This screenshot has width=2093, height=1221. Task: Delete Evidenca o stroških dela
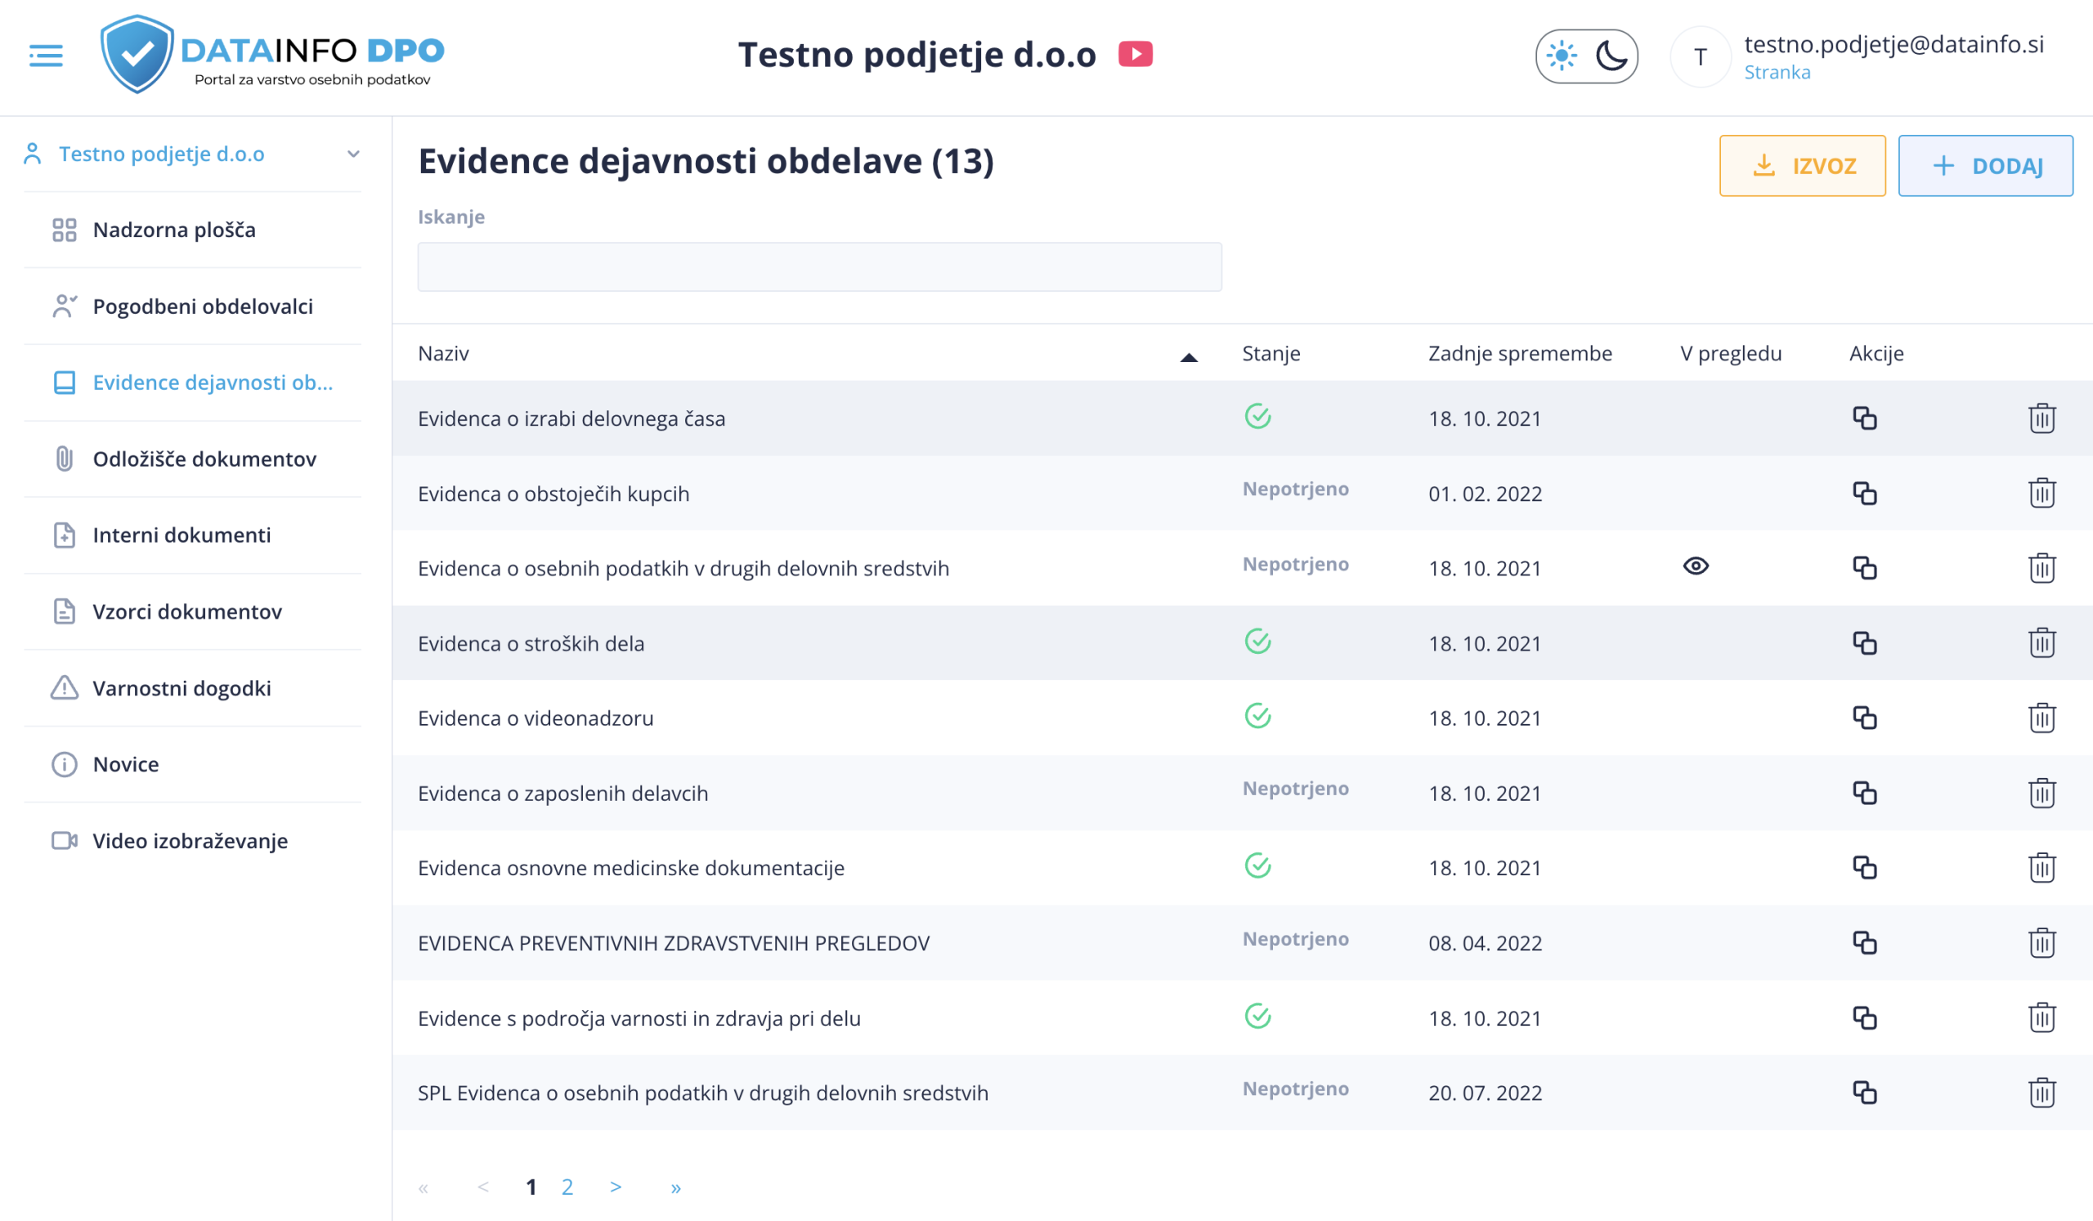point(2041,643)
